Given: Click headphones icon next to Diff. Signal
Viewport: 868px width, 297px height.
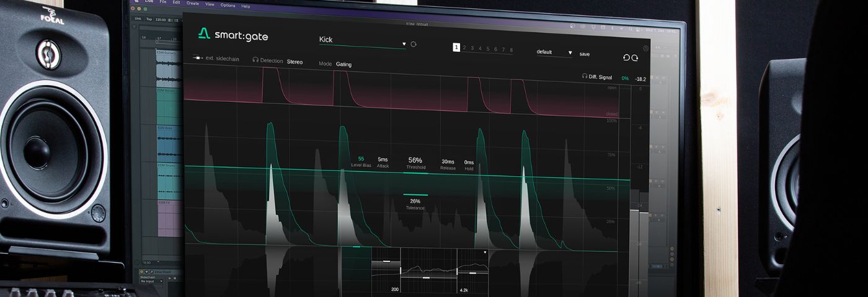Looking at the screenshot, I should pos(585,77).
